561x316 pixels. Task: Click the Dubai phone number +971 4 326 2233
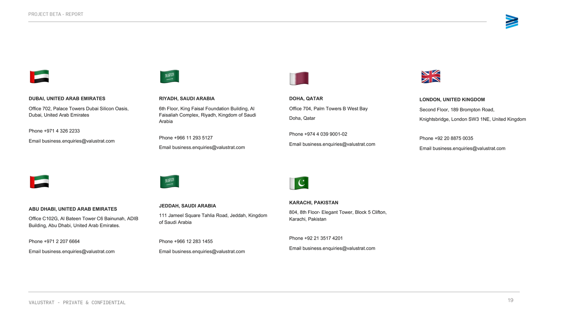click(x=62, y=131)
